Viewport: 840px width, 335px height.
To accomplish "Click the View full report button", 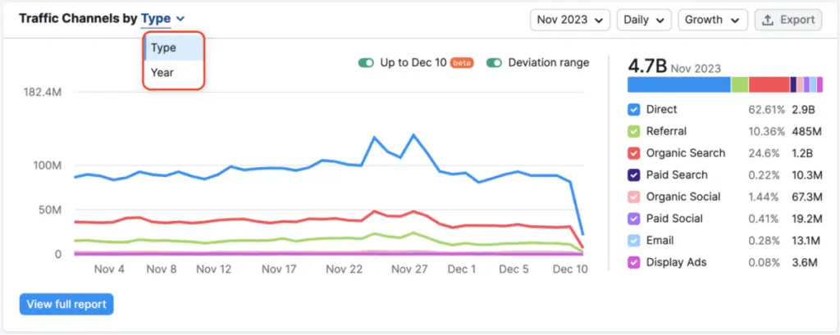I will point(66,305).
